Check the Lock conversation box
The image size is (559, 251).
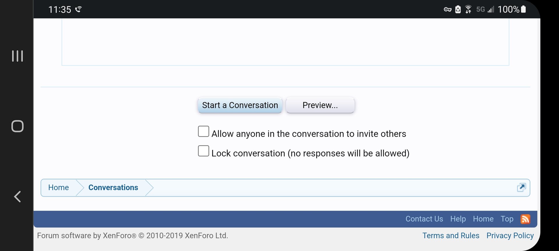coord(204,151)
